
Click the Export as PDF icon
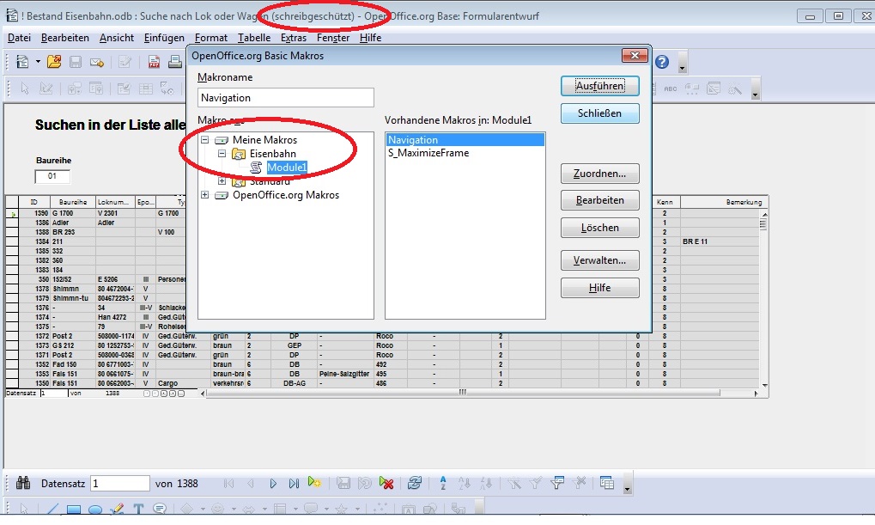pyautogui.click(x=154, y=62)
